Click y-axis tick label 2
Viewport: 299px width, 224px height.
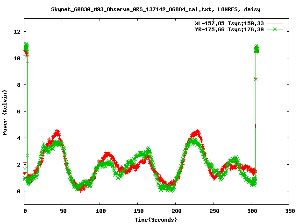(x=19, y=165)
